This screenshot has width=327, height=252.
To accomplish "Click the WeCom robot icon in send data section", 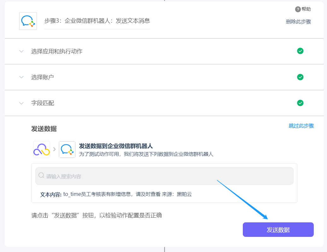I will [67, 149].
